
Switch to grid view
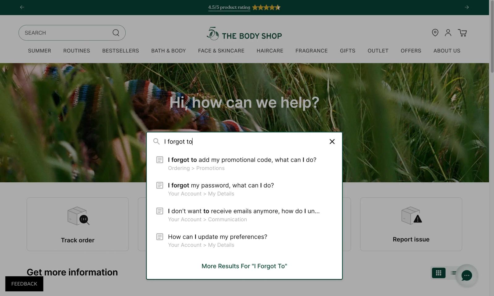(438, 273)
